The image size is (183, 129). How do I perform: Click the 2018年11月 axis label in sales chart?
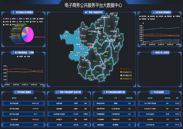[x=25, y=85]
